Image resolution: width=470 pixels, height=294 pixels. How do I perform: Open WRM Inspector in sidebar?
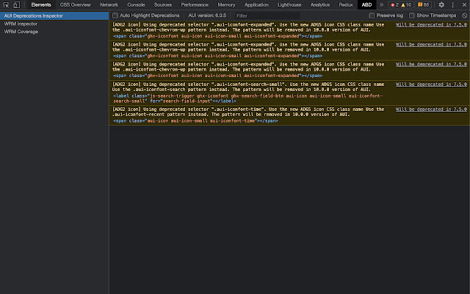pyautogui.click(x=21, y=24)
